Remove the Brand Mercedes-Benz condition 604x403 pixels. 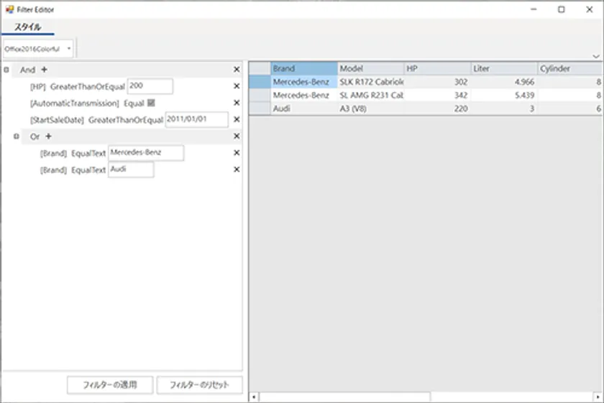click(x=237, y=152)
